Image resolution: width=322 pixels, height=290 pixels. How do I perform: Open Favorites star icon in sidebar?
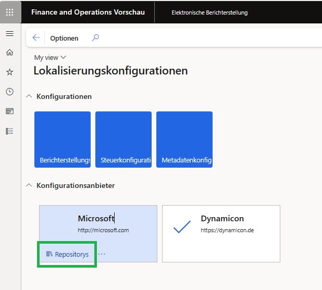point(9,72)
